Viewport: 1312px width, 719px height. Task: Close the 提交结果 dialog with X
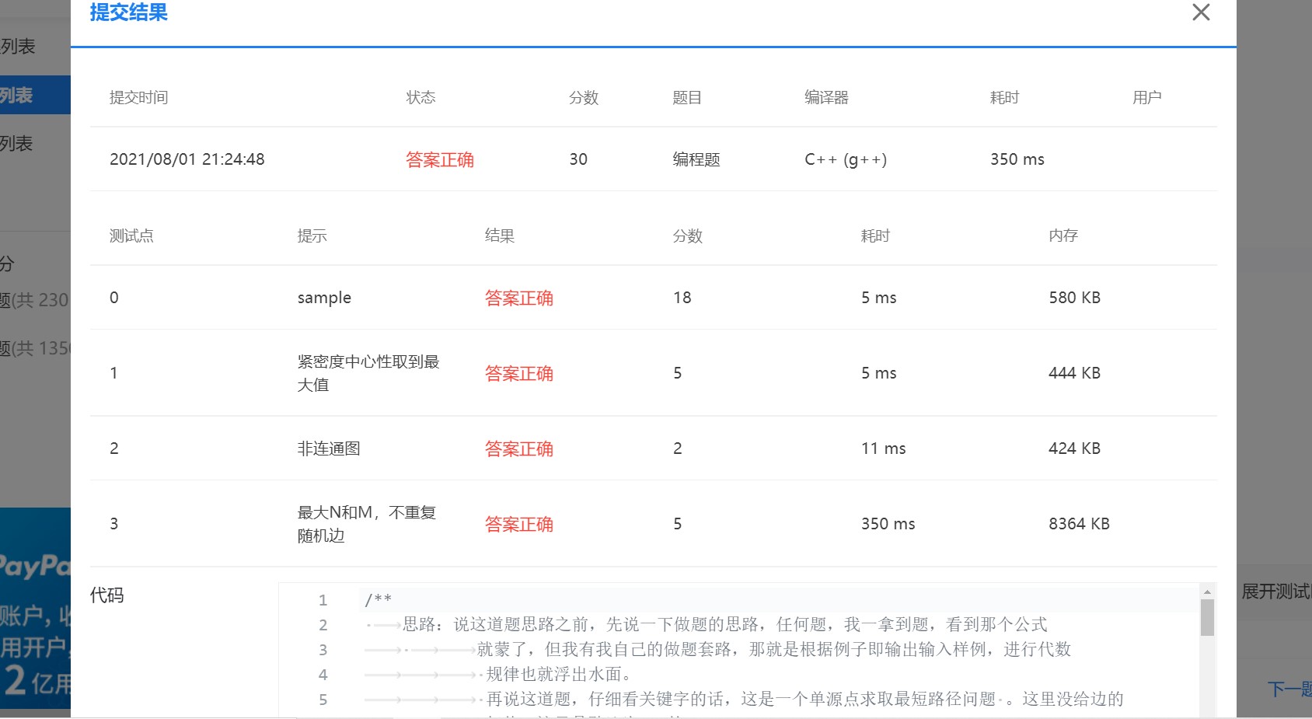pos(1201,12)
